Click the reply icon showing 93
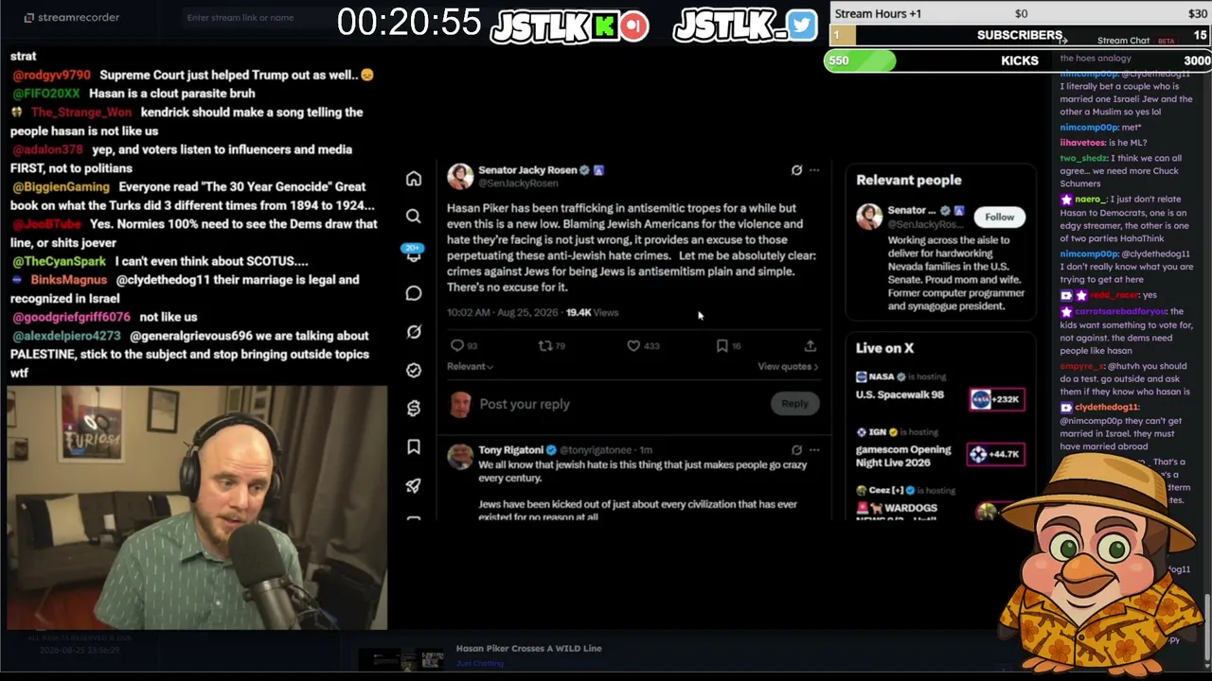 tap(457, 346)
